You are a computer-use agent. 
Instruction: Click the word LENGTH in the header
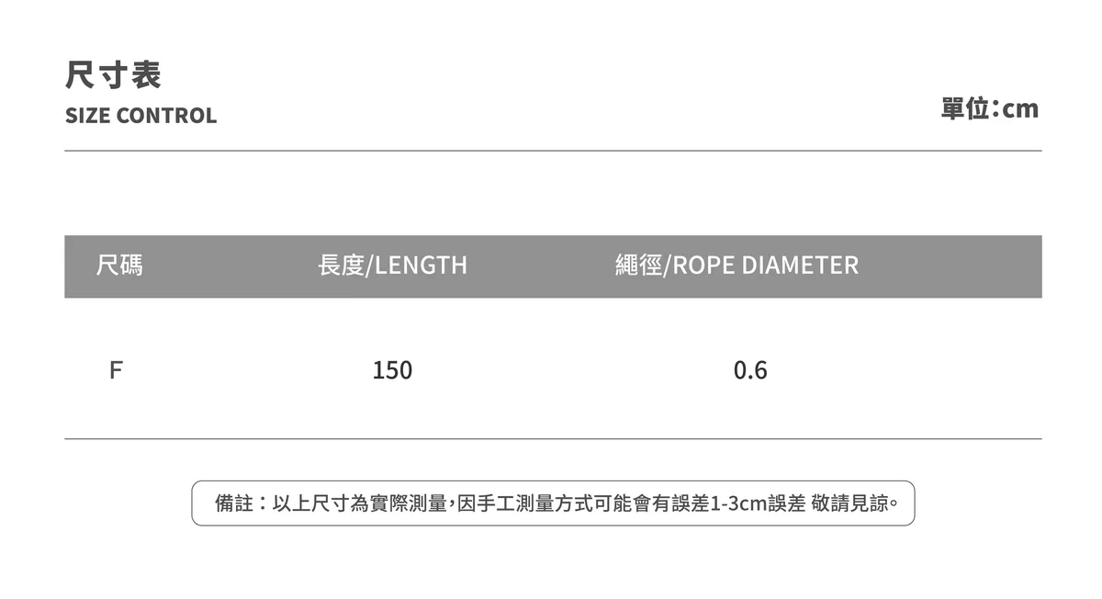(x=421, y=266)
